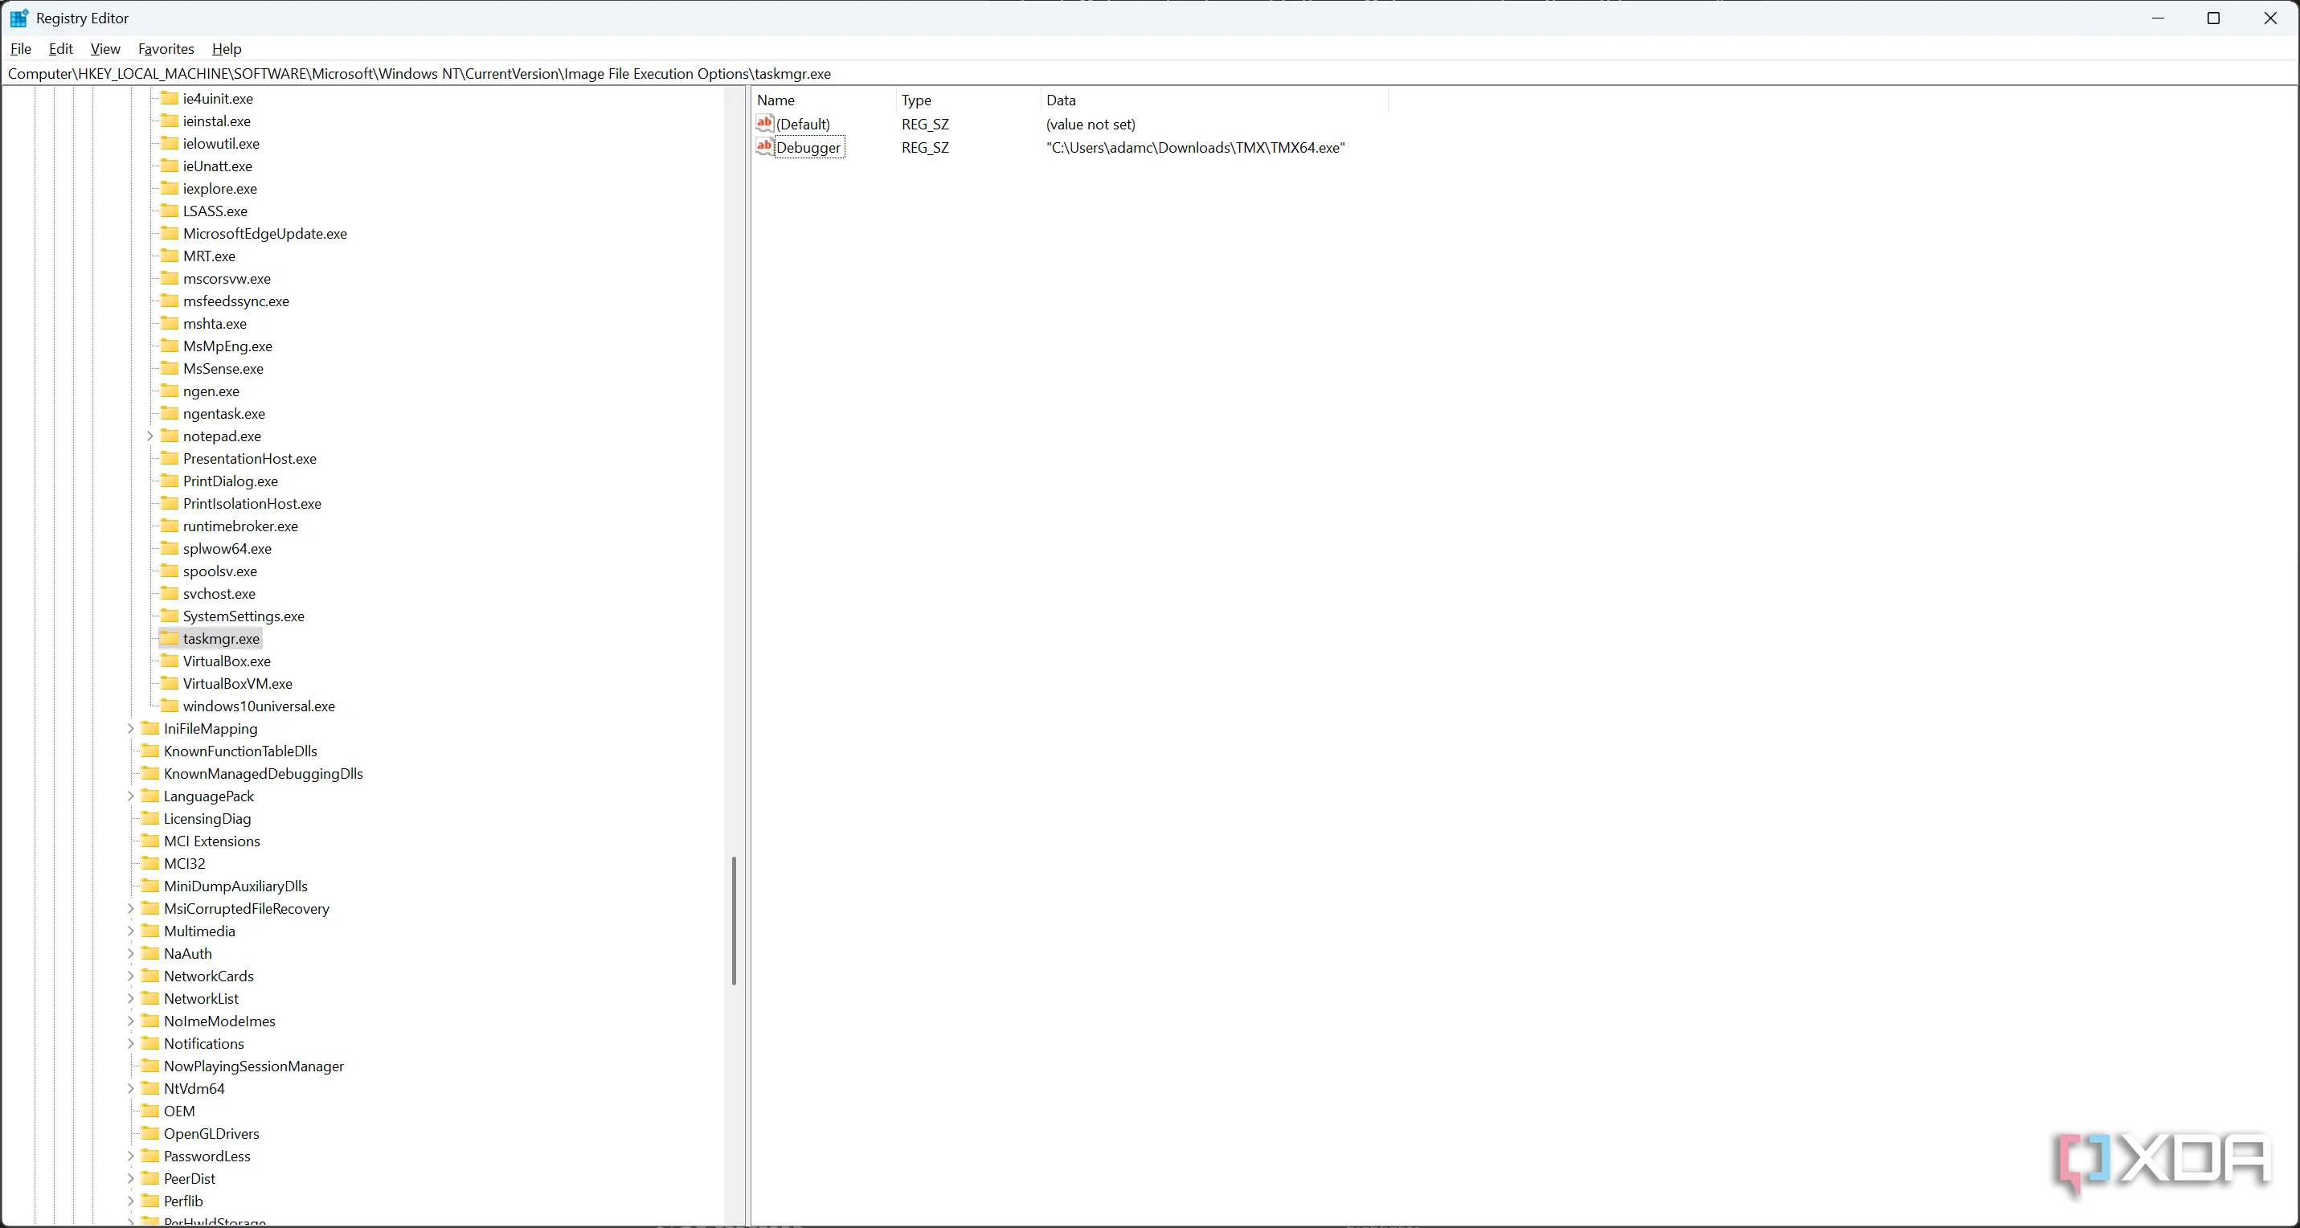Click the tree pane vertical scrollbar thumb
The width and height of the screenshot is (2300, 1228).
coord(734,921)
